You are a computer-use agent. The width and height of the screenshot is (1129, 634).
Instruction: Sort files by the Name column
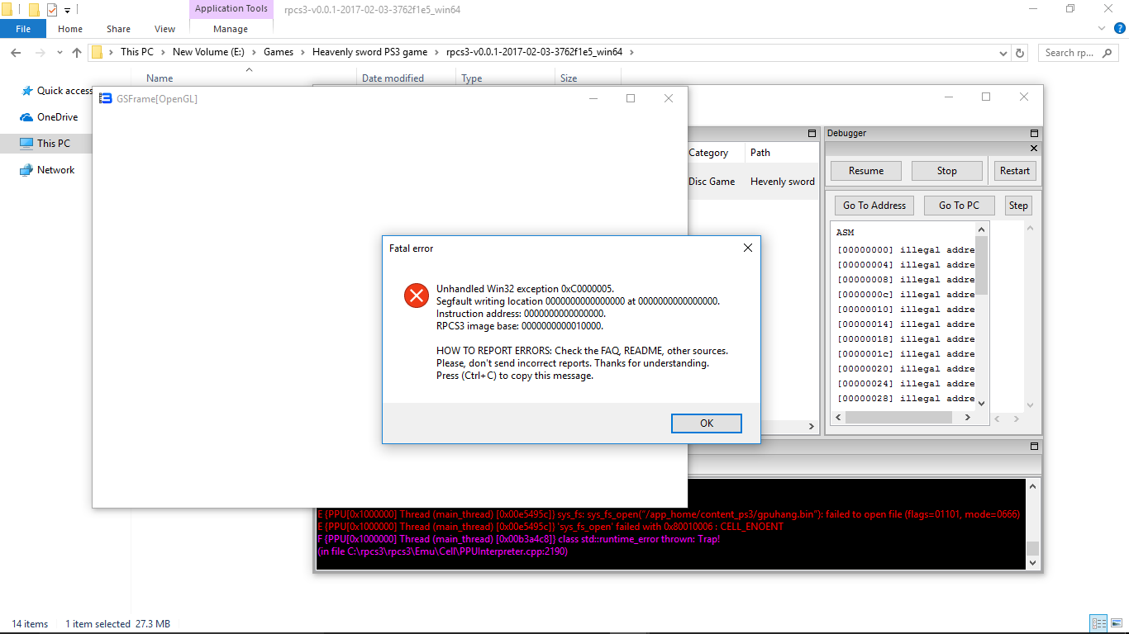[160, 78]
